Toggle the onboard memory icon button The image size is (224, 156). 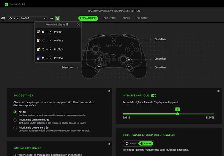(x=58, y=18)
